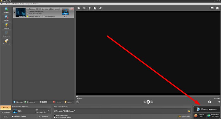Click the GIF creation icon
Screen dimensions: 221x119
[212, 8]
